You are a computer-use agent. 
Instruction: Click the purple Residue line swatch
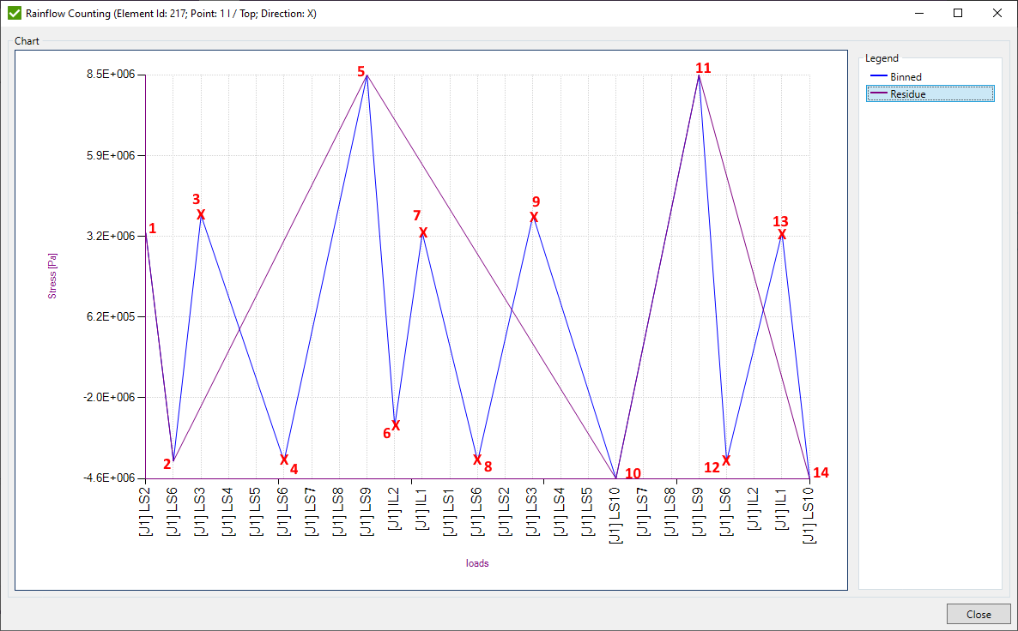(878, 94)
